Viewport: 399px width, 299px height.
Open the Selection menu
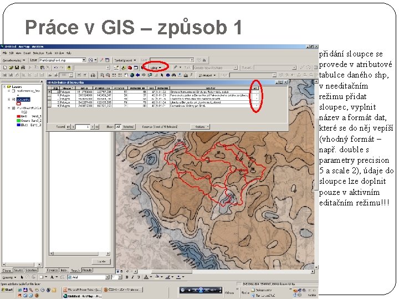coord(38,53)
